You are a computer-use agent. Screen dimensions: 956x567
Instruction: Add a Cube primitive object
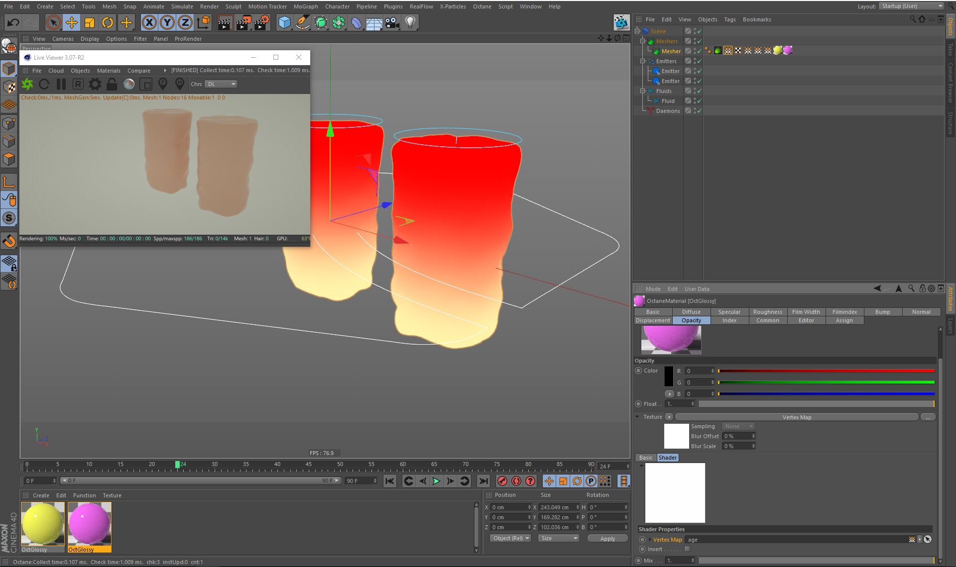pyautogui.click(x=284, y=22)
